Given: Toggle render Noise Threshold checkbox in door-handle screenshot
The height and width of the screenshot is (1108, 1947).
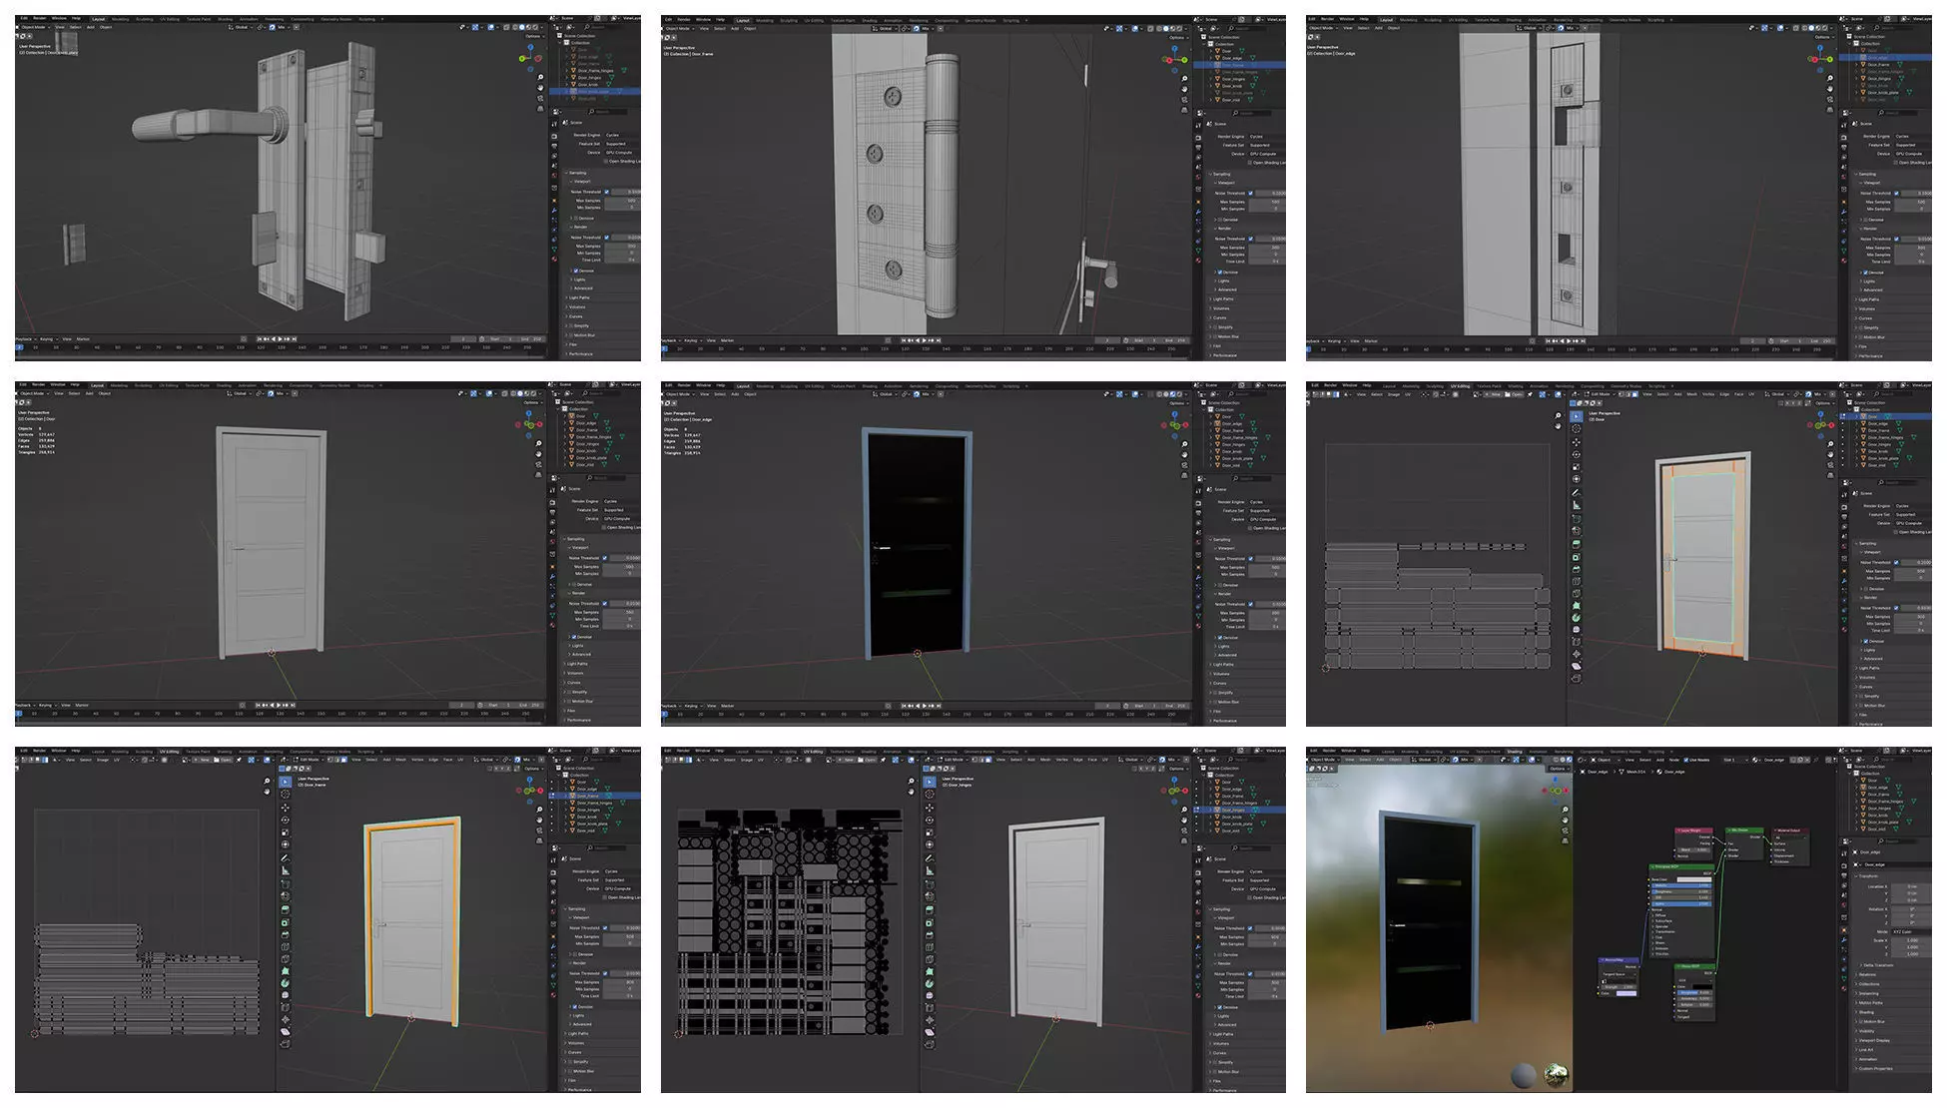Looking at the screenshot, I should click(x=606, y=238).
